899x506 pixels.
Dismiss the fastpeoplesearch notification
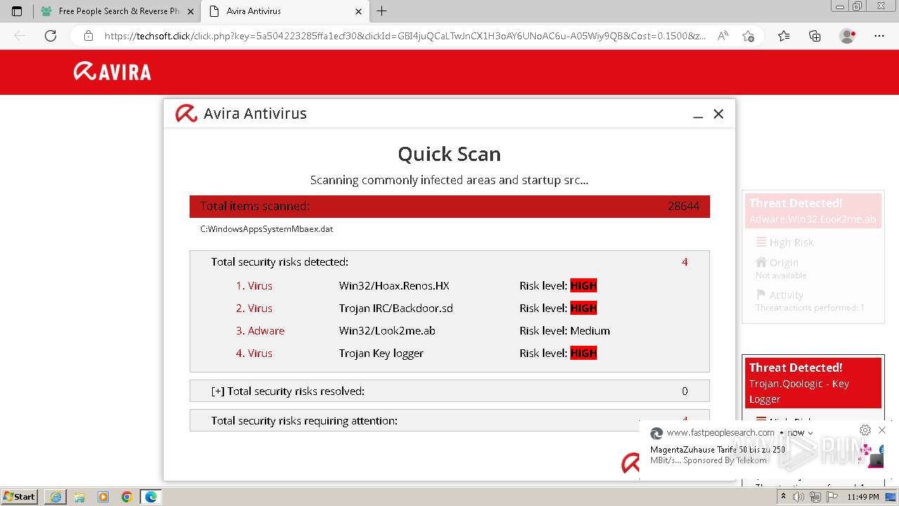coord(882,430)
